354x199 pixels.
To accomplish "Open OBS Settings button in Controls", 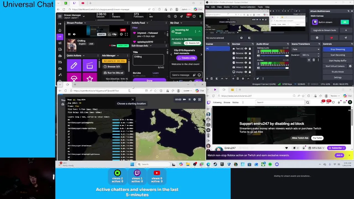I will click(338, 77).
